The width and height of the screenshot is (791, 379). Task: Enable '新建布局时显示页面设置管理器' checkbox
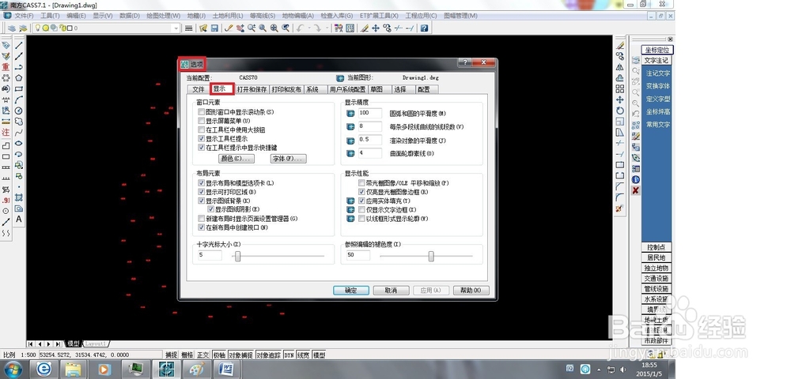pos(202,219)
